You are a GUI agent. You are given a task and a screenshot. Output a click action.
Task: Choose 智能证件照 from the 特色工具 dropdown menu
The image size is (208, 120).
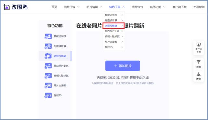tap(114, 15)
